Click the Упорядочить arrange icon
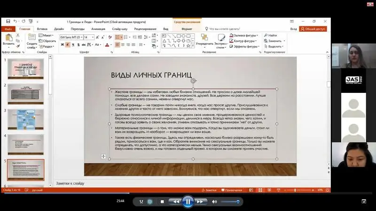This screenshot has width=376, height=211. tap(204, 38)
